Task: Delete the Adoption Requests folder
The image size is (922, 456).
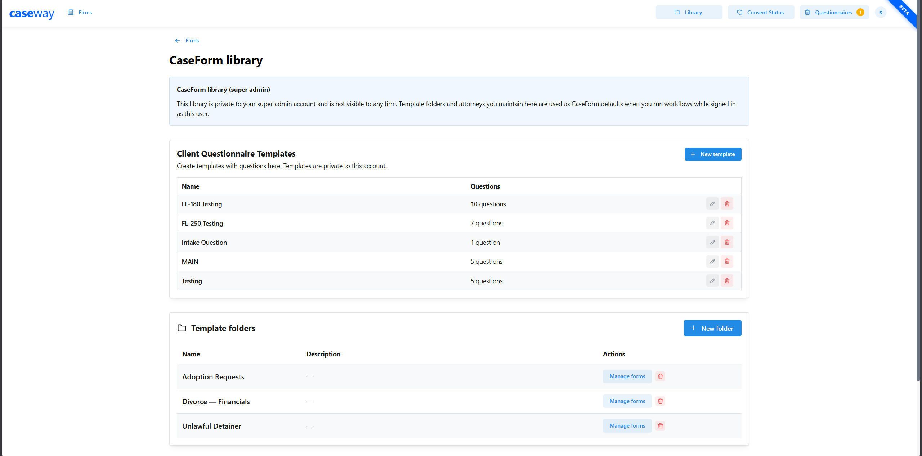Action: 660,376
